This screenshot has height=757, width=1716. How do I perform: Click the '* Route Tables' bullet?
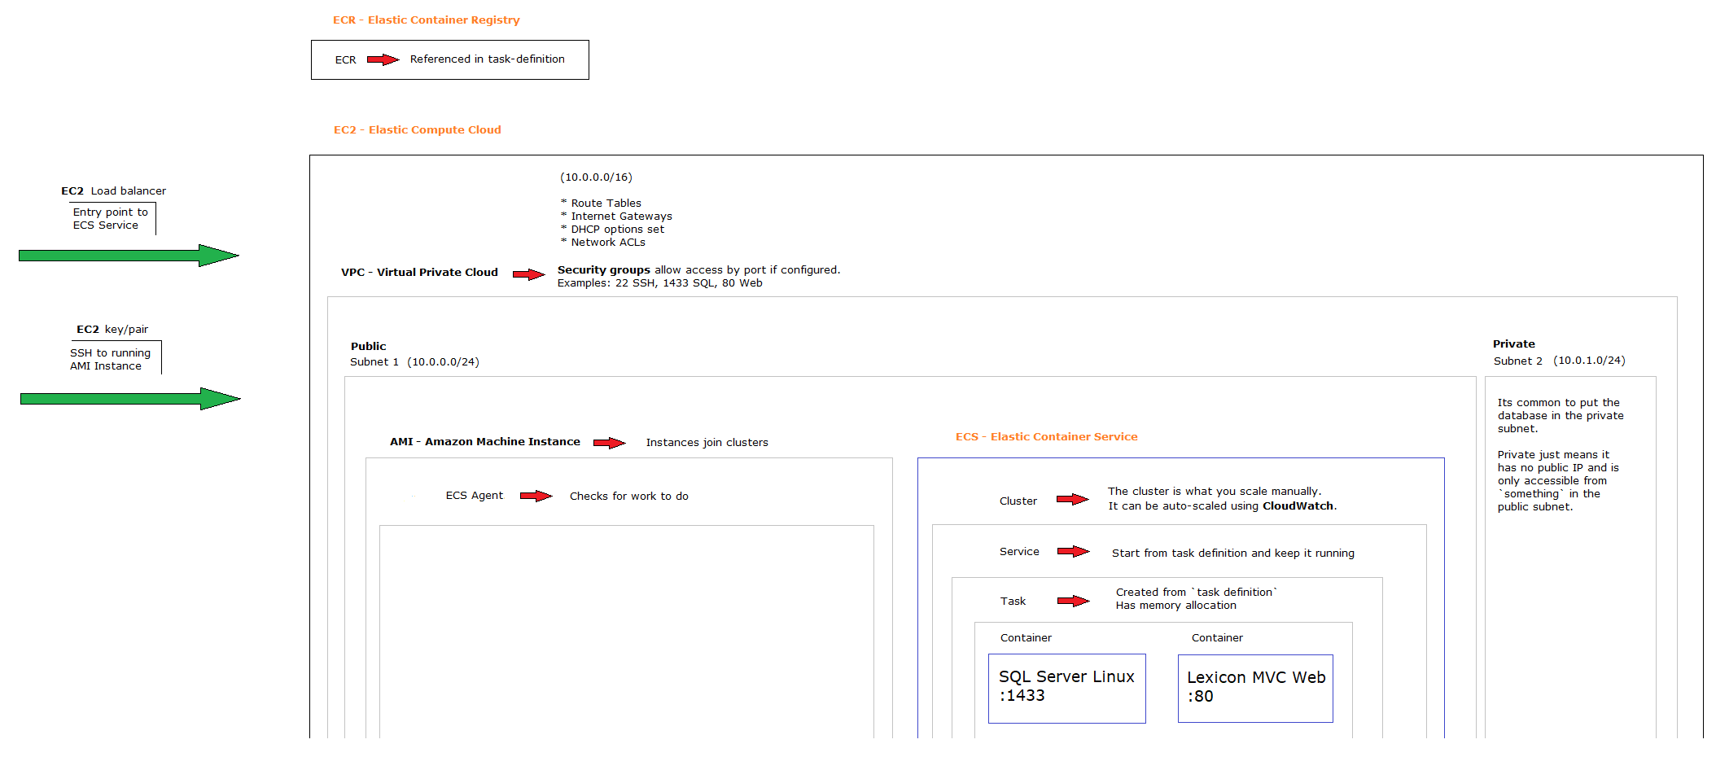click(x=601, y=203)
